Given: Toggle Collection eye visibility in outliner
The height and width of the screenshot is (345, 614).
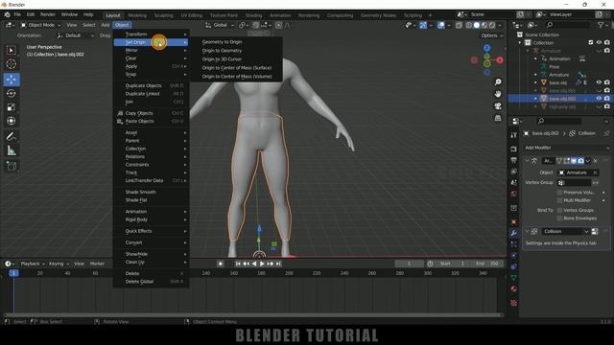Looking at the screenshot, I should pyautogui.click(x=599, y=42).
